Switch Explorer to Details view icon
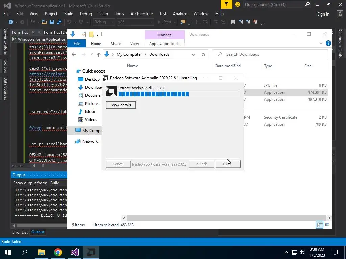The image size is (346, 259). tap(320, 225)
